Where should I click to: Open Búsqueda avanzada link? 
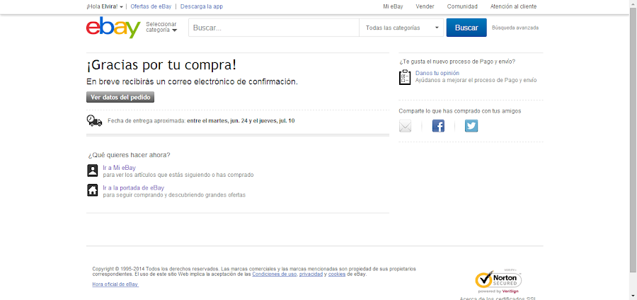tap(515, 28)
